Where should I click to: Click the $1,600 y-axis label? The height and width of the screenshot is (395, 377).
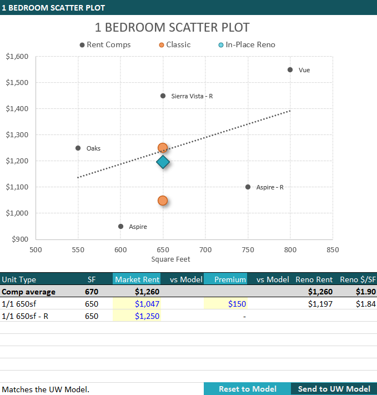point(17,57)
